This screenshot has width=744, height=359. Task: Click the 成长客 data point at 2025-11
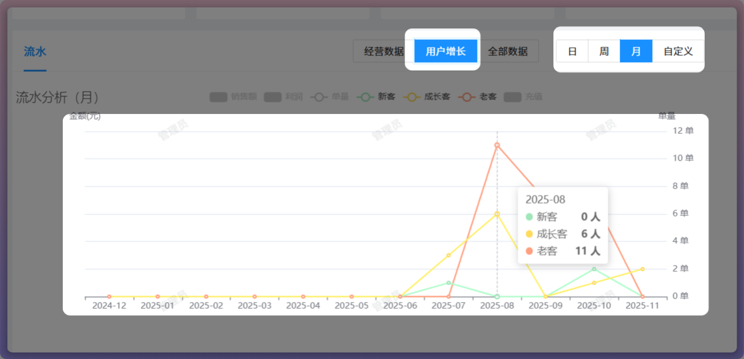642,269
